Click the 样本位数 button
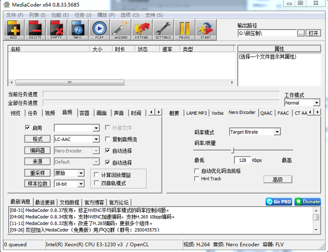This screenshot has height=252, width=328. point(37,184)
